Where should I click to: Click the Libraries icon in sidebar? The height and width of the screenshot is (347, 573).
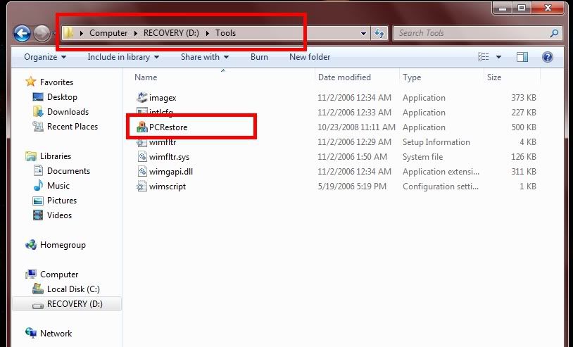coord(31,156)
